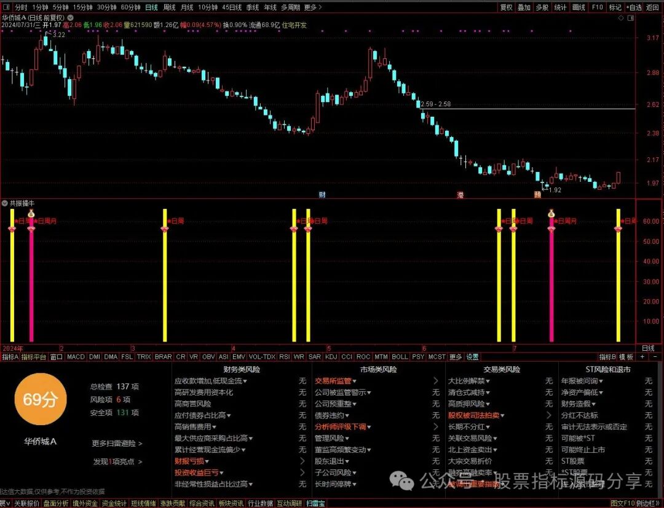Click the 统计 statistics button
Screen dimensions: 664x508
point(560,7)
